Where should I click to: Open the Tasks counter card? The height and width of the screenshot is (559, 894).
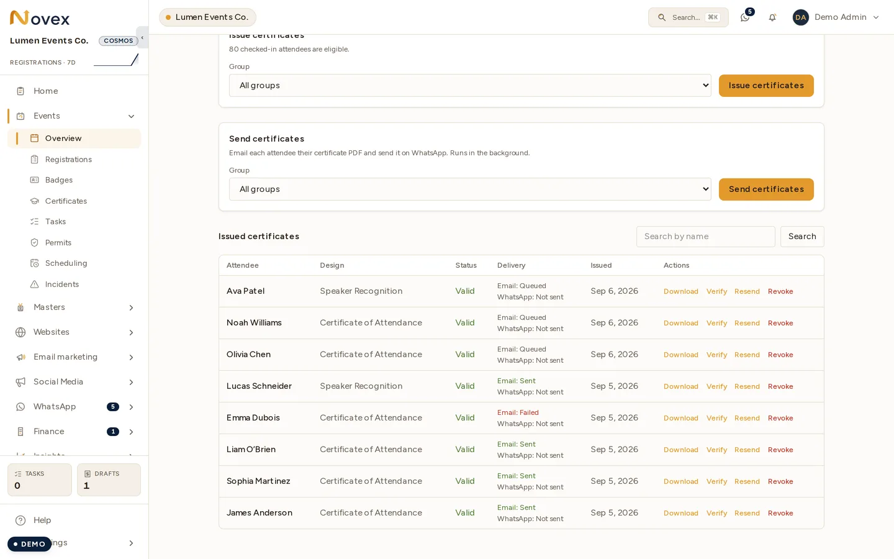(40, 479)
